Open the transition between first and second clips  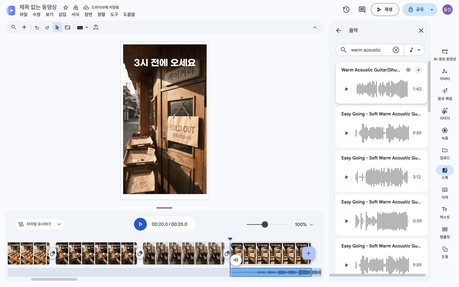tap(52, 254)
